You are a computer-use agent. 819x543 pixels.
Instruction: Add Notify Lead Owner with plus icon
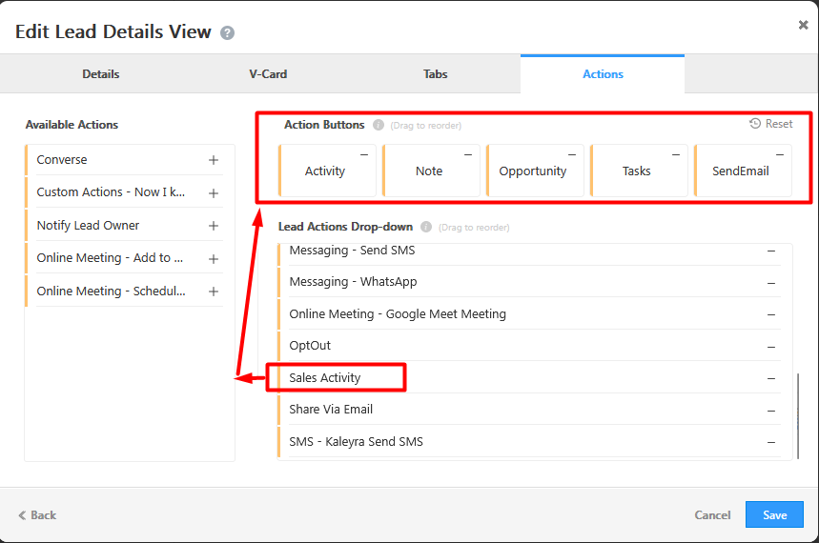[x=214, y=226]
